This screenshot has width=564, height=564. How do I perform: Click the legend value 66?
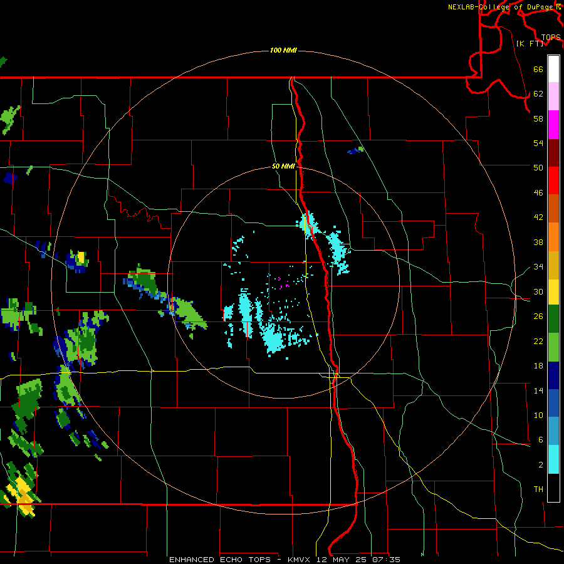pos(538,69)
